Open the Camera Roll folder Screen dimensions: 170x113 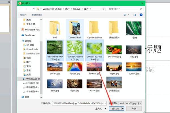(75, 29)
